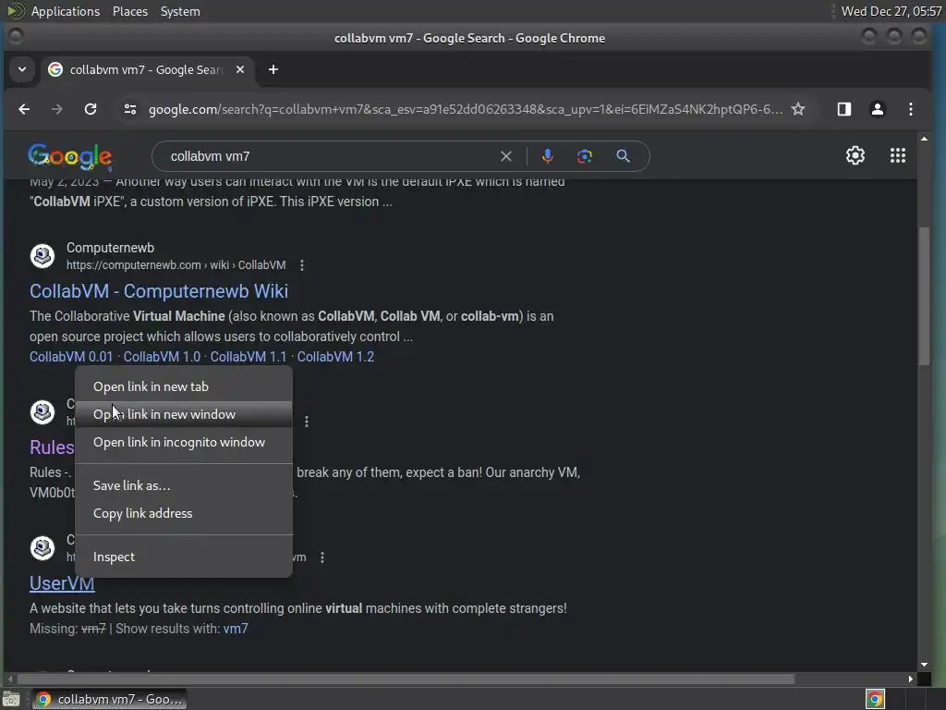
Task: Open Google quick settings gear
Action: (x=855, y=155)
